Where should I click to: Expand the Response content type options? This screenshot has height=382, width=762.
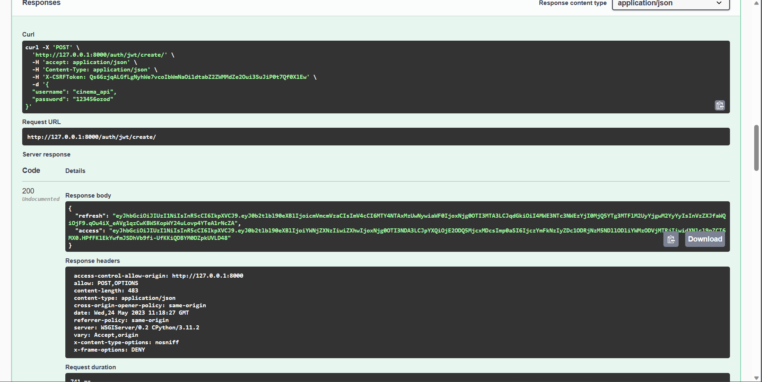pos(670,3)
